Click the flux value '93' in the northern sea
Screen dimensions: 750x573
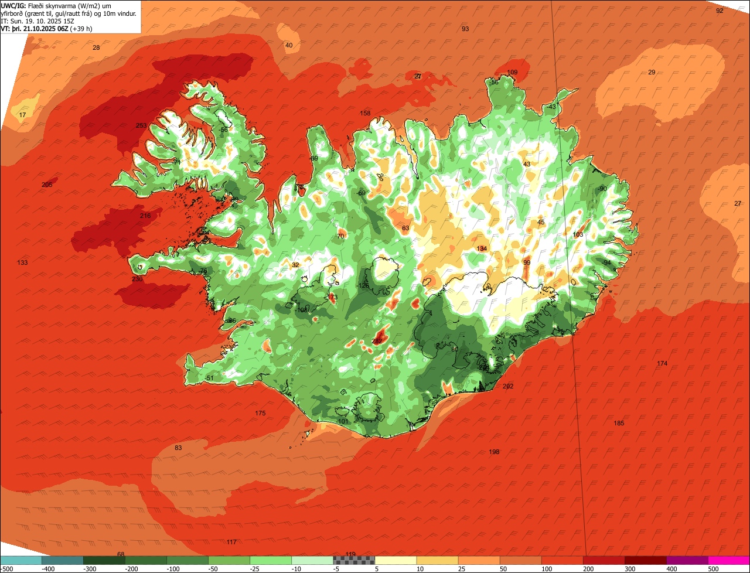pyautogui.click(x=465, y=29)
